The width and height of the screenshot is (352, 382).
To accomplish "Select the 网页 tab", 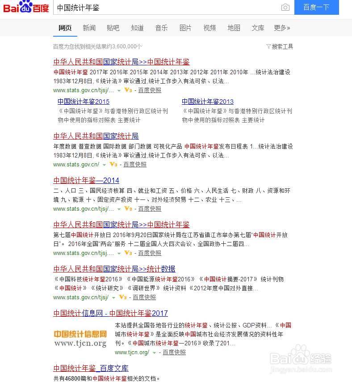I will pyautogui.click(x=65, y=28).
